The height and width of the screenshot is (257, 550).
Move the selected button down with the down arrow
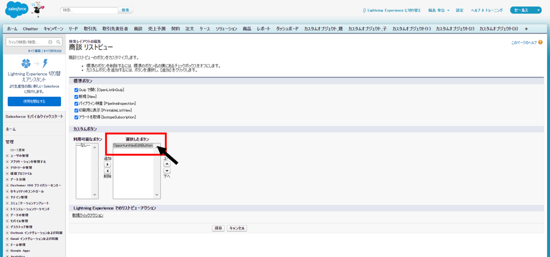(x=167, y=171)
